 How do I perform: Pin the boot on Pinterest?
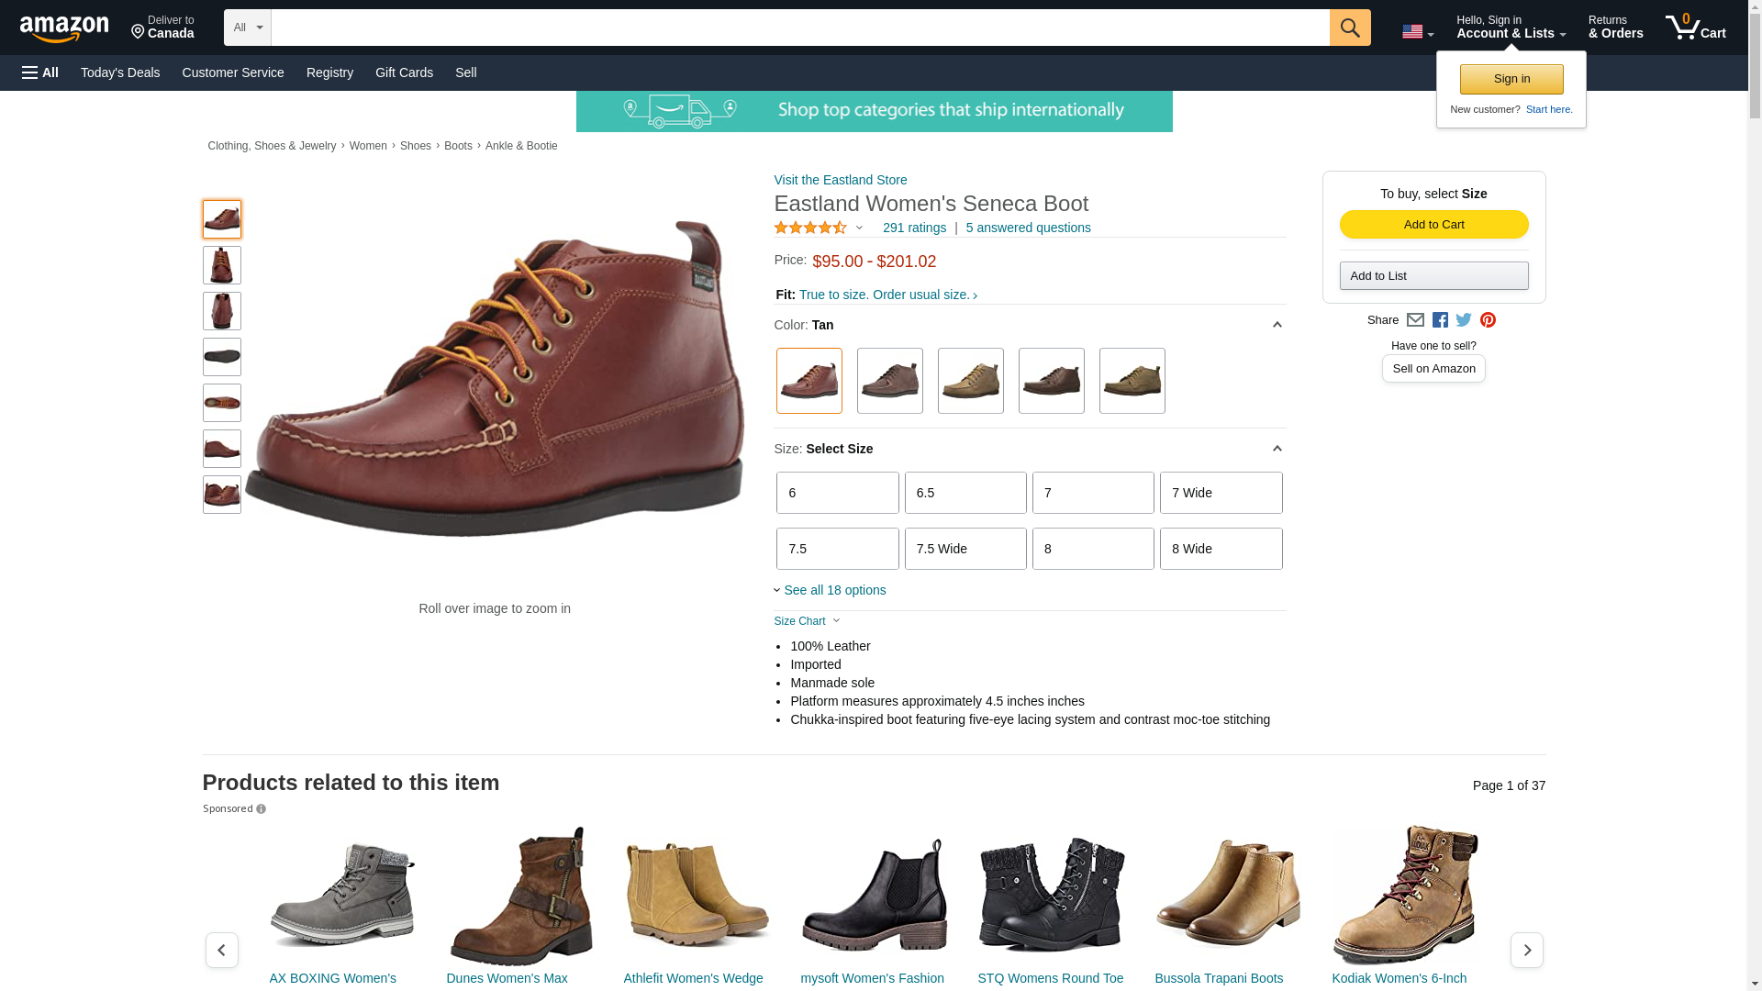(1488, 320)
